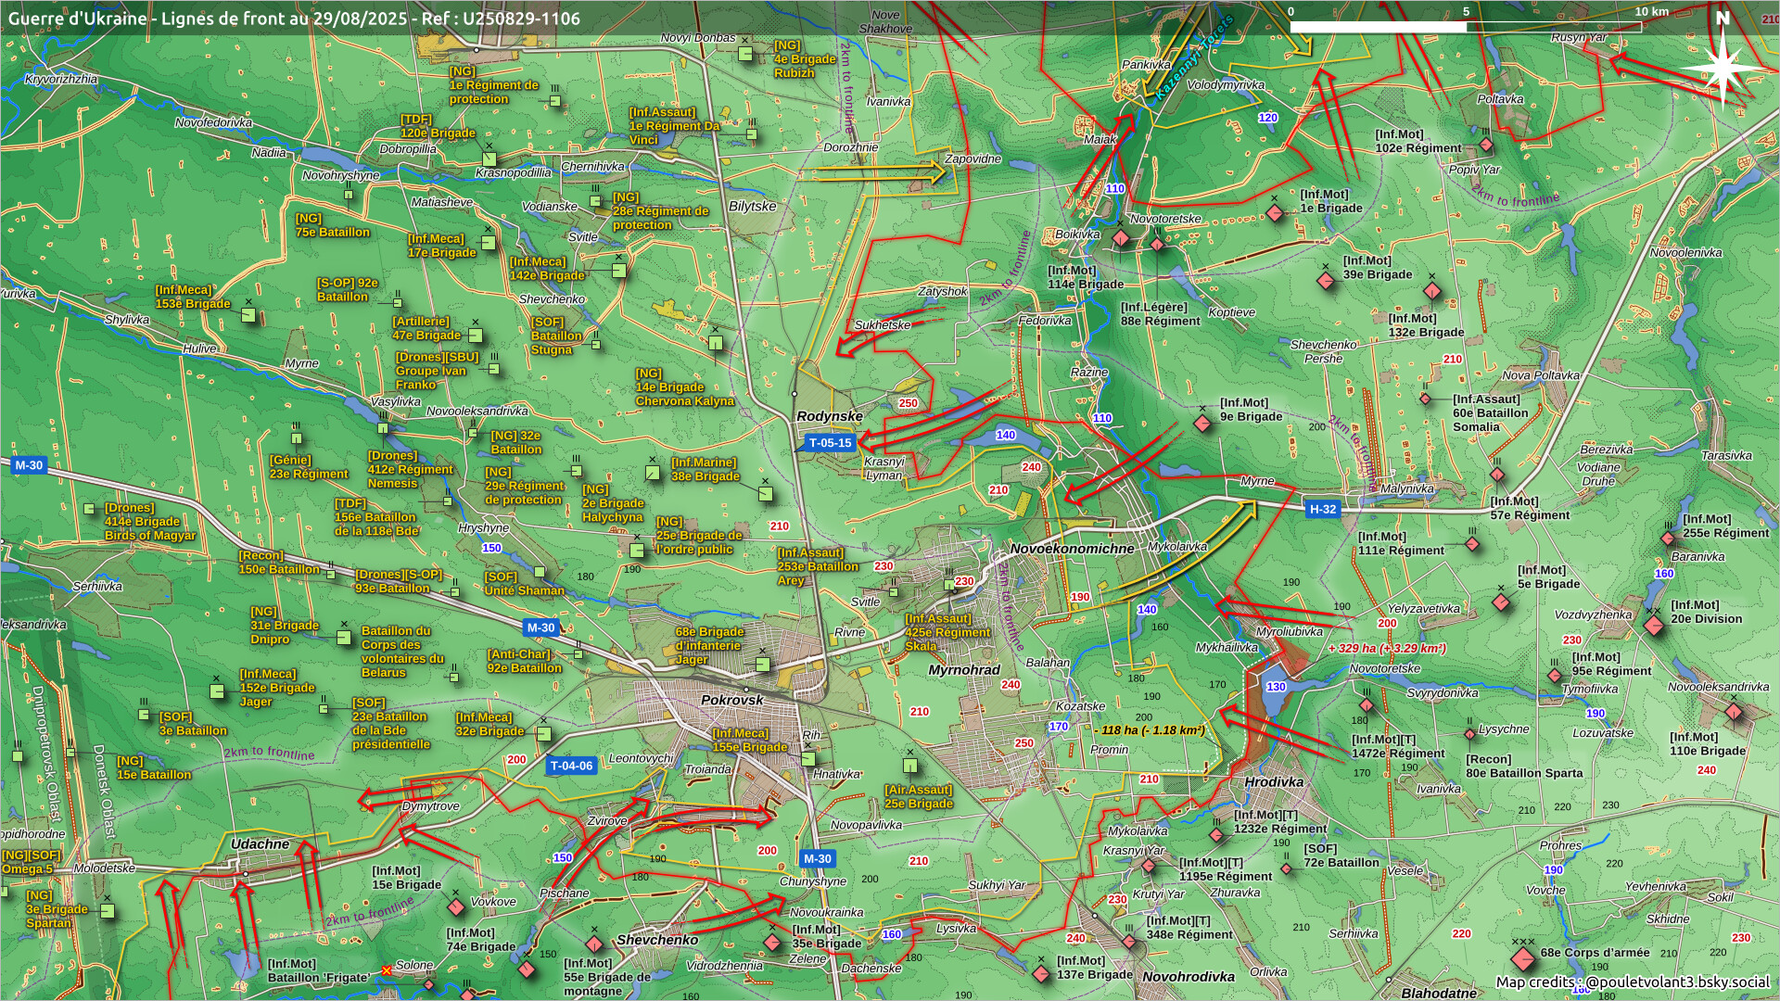The width and height of the screenshot is (1780, 1001).
Task: Select the Rodynske town name
Action: (x=830, y=416)
